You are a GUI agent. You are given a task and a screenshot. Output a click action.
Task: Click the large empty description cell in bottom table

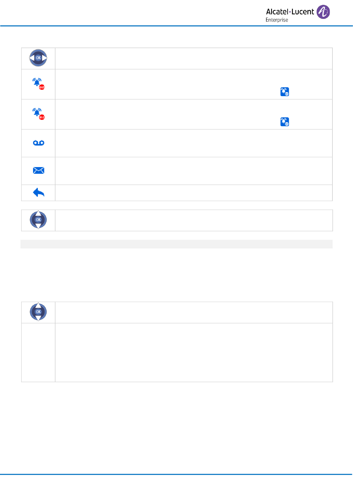[194, 352]
